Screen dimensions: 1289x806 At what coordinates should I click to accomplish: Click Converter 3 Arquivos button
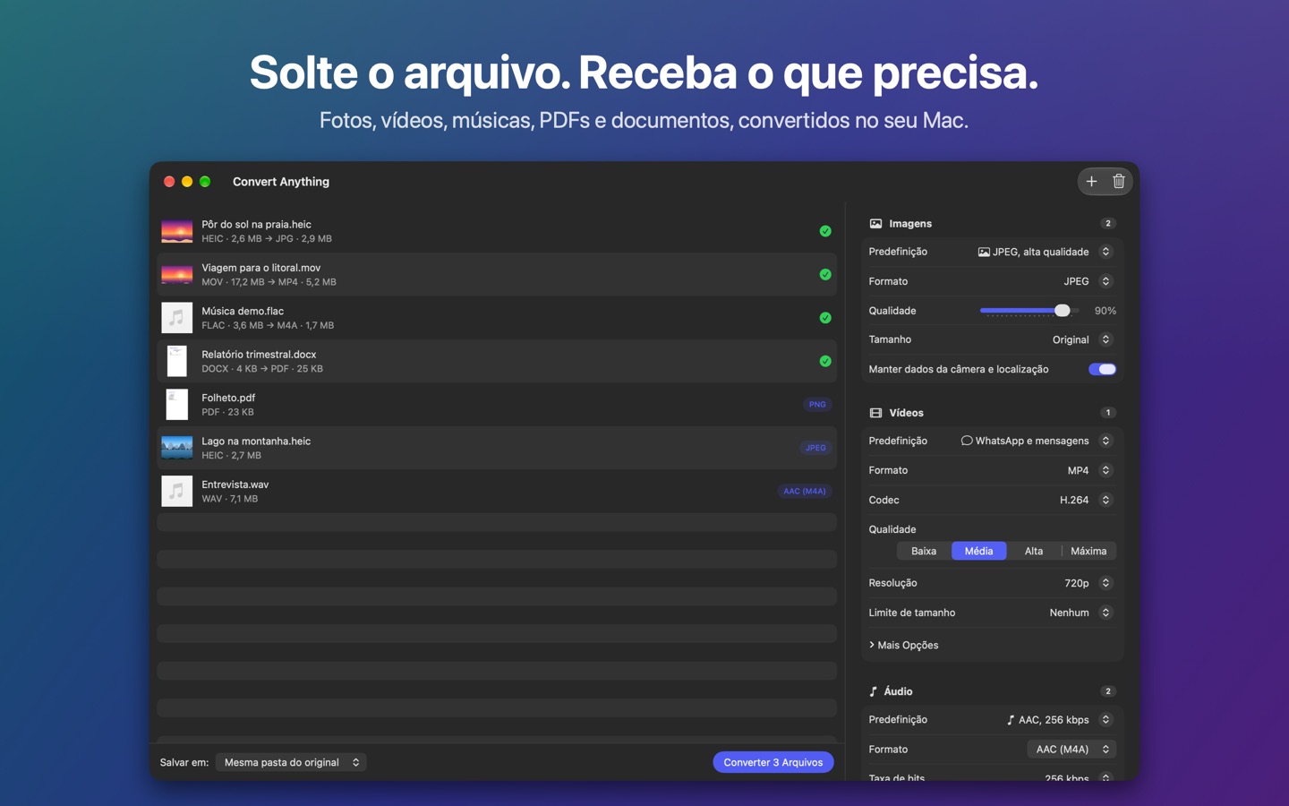pos(773,762)
